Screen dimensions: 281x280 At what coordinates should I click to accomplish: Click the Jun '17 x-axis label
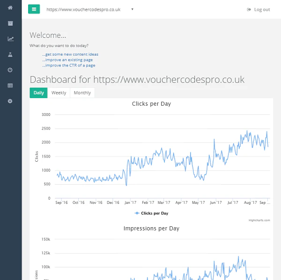(x=215, y=202)
